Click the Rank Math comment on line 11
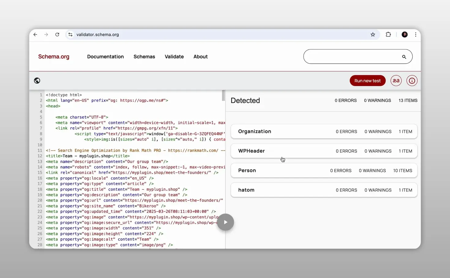Screen dimensions: 450x278 (136, 151)
